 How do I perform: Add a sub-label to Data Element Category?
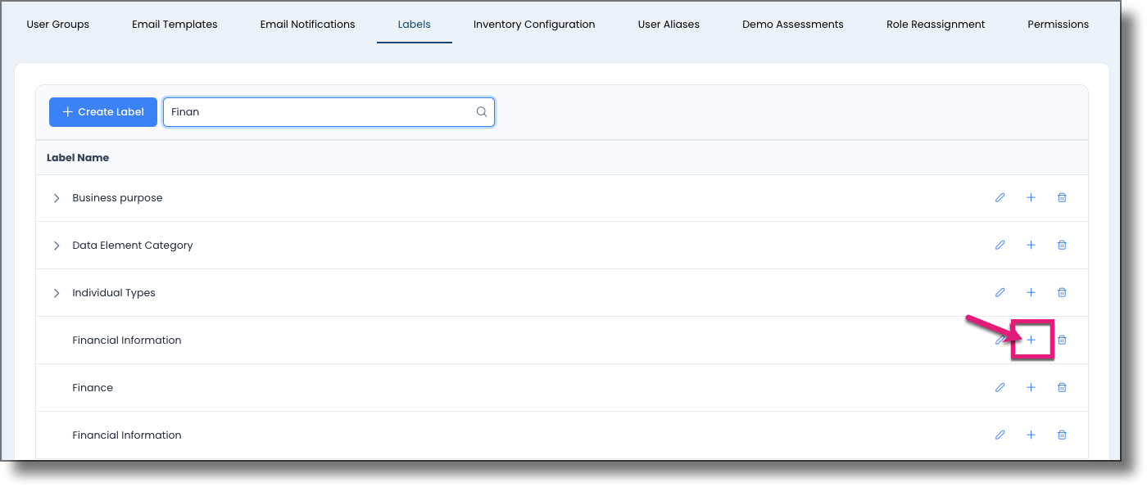(x=1031, y=246)
